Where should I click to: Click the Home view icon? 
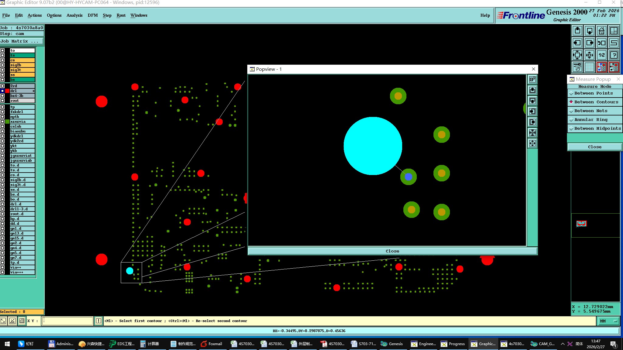pos(602,31)
